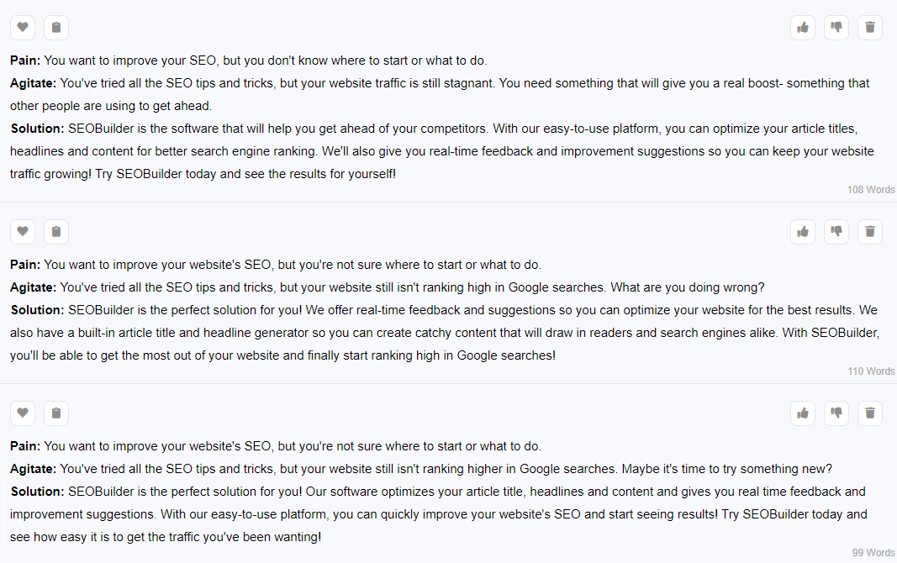Thumbs down the 108-word result
This screenshot has width=897, height=563.
tap(836, 28)
